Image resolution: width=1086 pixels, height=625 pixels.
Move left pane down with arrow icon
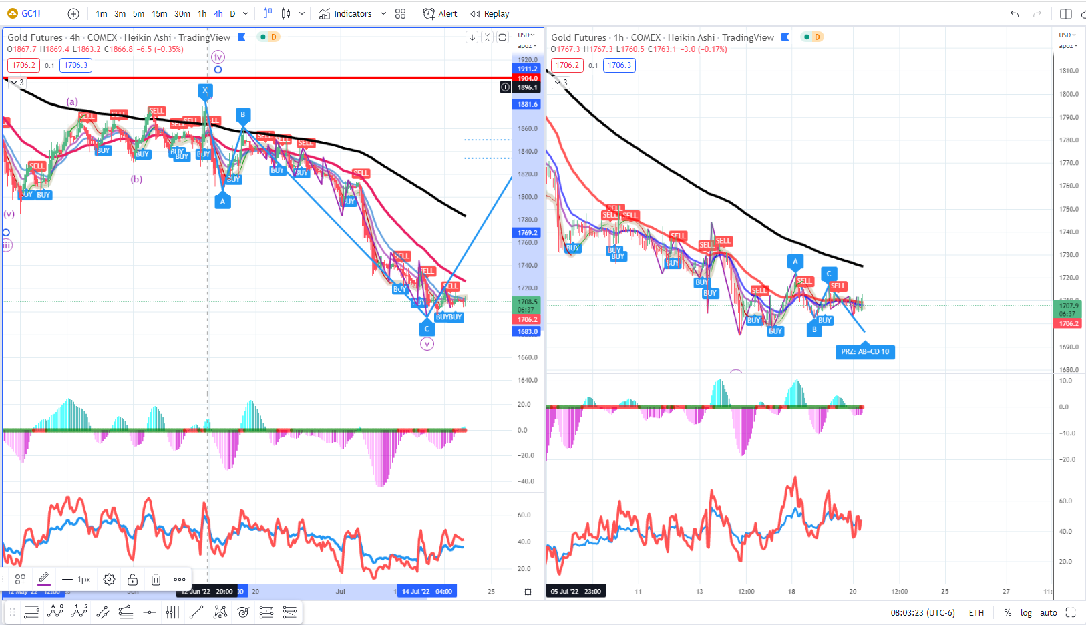[x=472, y=37]
